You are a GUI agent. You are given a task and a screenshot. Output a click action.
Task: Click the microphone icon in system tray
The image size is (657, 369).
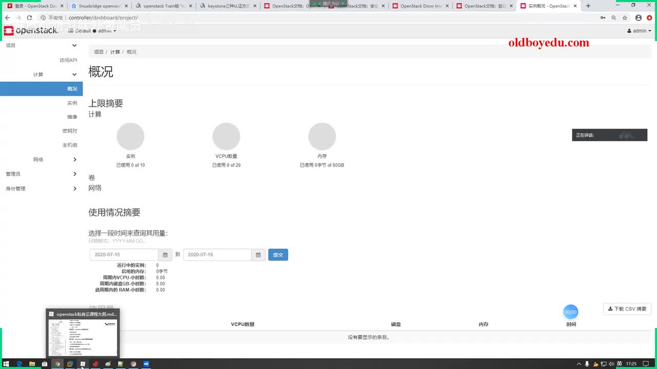(x=587, y=364)
